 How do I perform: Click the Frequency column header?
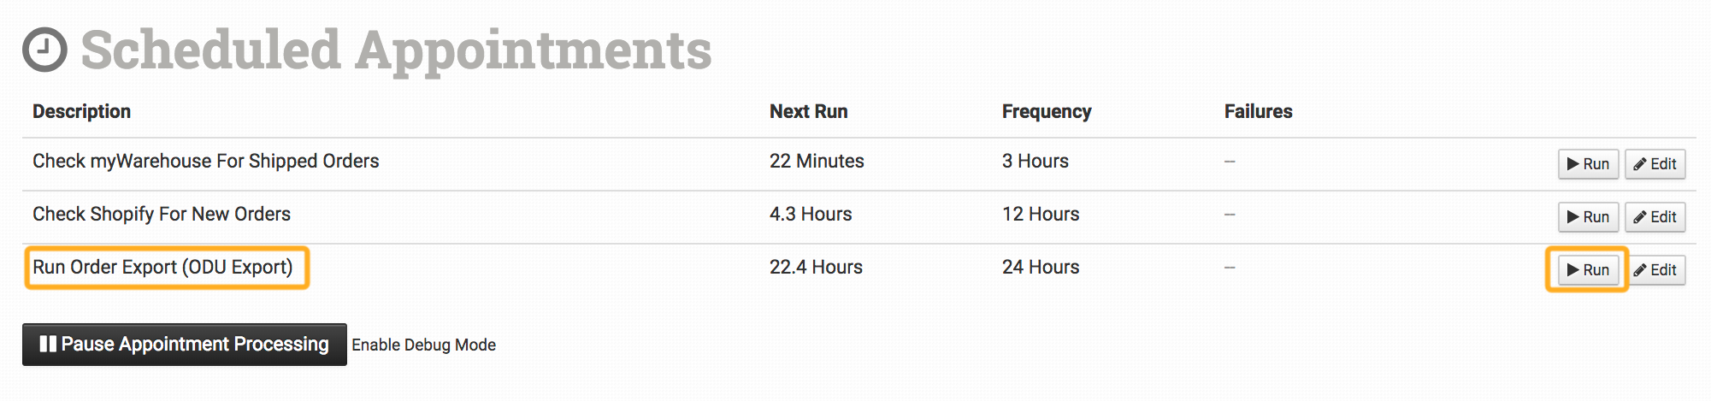click(1047, 111)
